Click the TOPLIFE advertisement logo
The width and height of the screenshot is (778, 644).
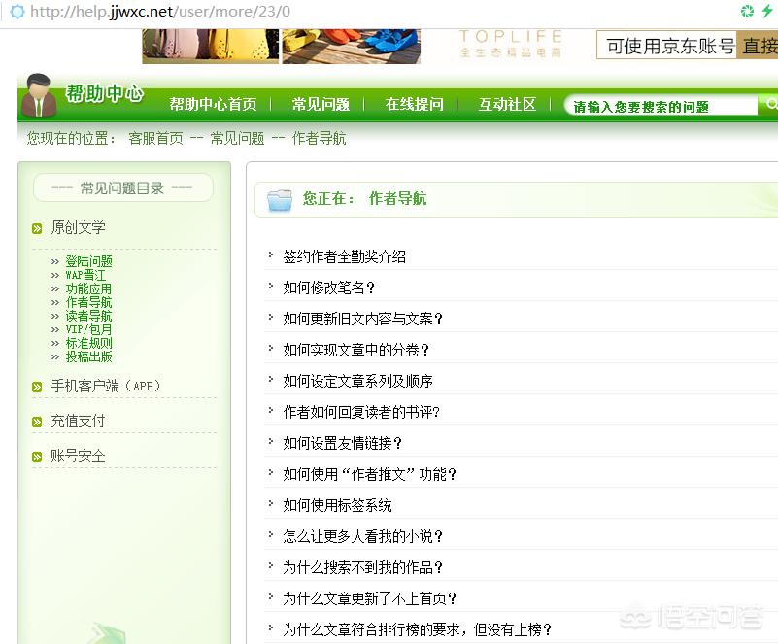pyautogui.click(x=511, y=44)
